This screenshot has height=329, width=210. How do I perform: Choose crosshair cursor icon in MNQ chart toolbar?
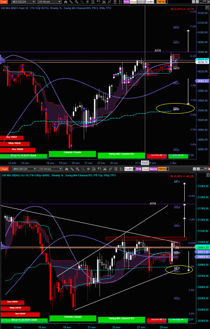88,169
